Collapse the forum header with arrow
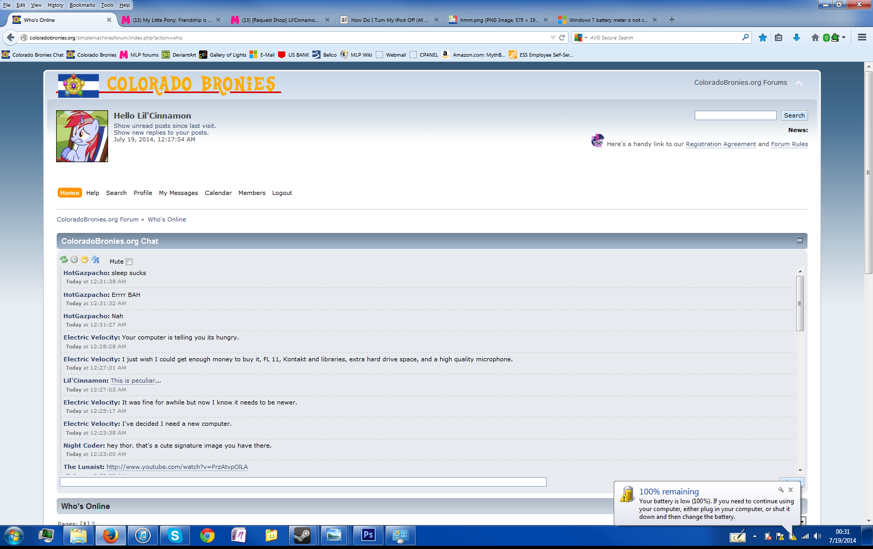Screen dimensions: 873x549 pyautogui.click(x=799, y=83)
